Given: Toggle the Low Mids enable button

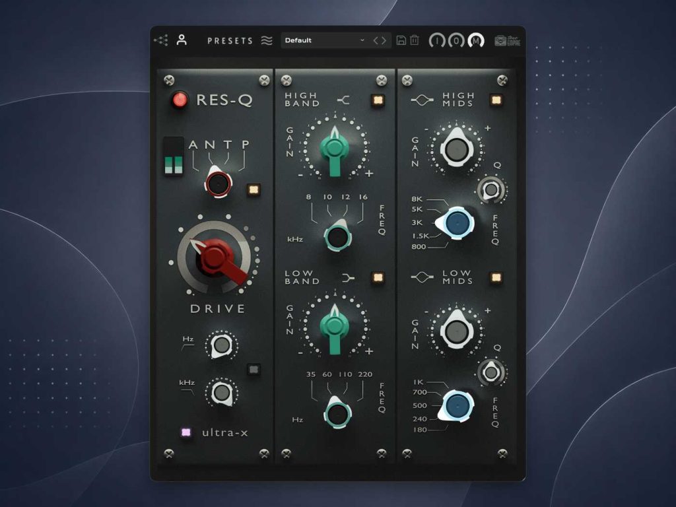Looking at the screenshot, I should 496,277.
